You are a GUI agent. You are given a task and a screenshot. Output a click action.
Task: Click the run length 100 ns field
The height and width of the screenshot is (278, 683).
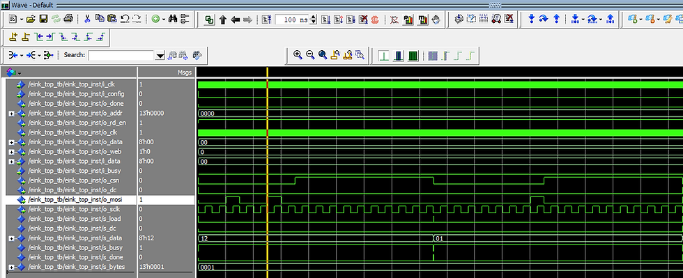pos(292,20)
